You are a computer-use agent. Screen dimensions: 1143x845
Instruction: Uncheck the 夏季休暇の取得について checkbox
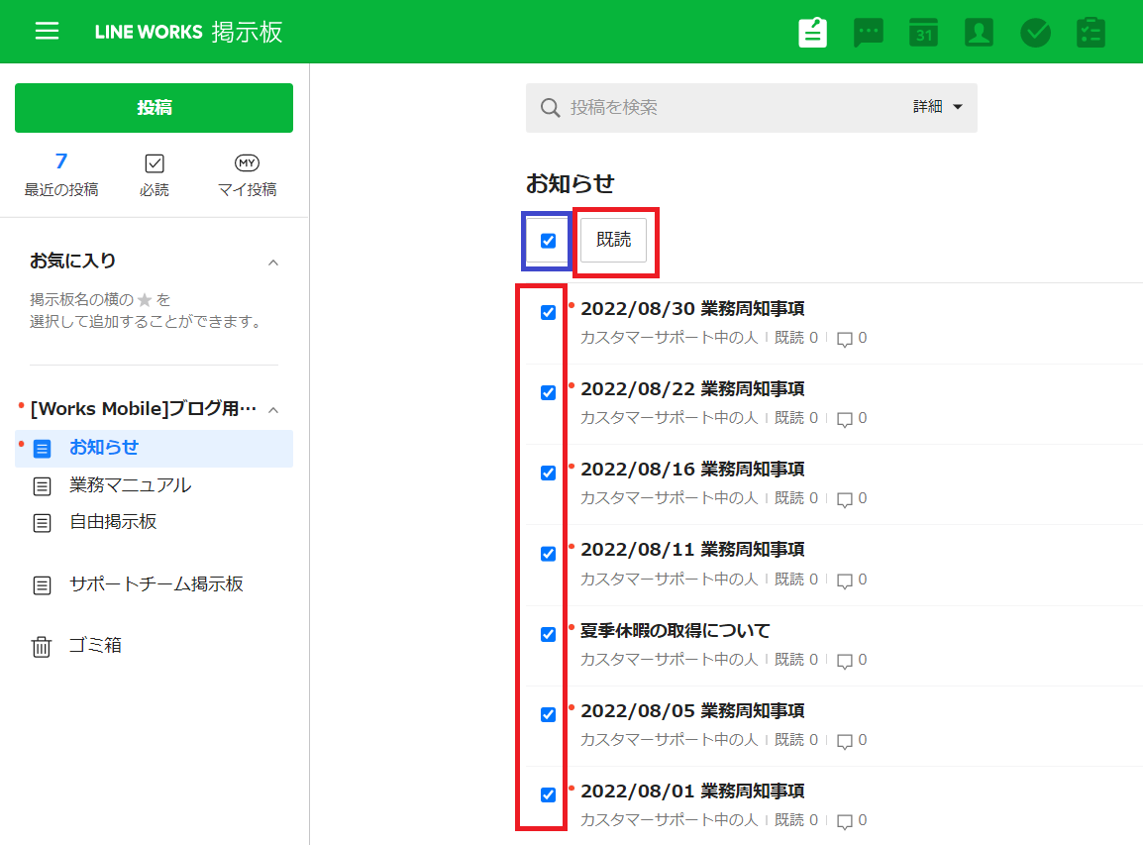[548, 634]
